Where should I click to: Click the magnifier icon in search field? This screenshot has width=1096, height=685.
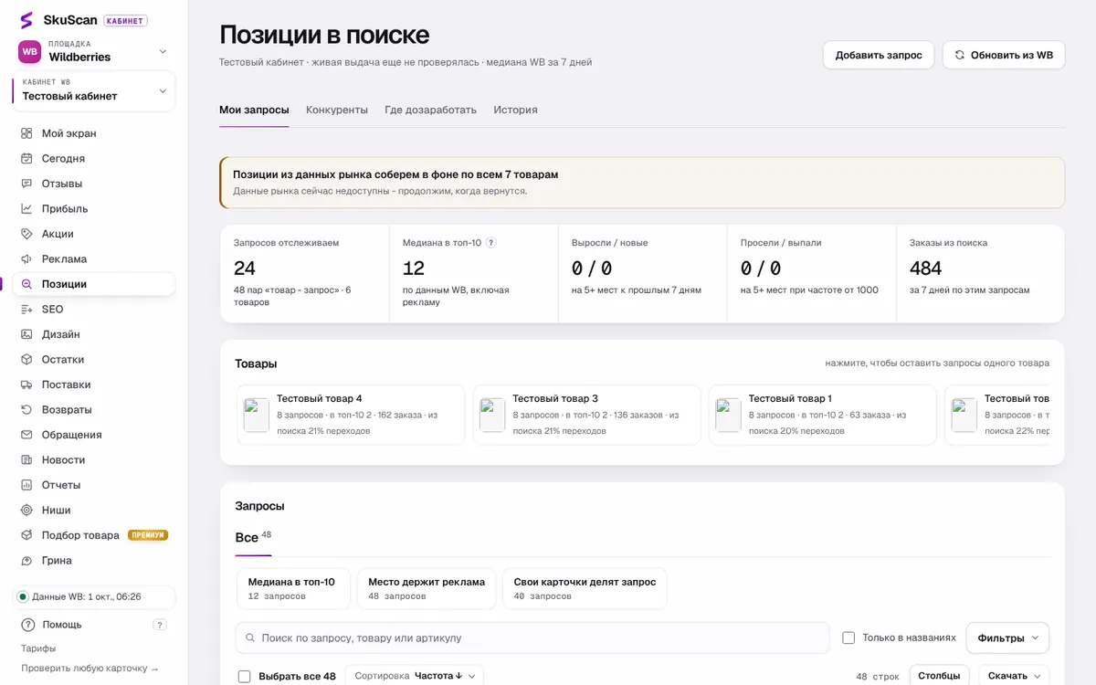point(248,638)
